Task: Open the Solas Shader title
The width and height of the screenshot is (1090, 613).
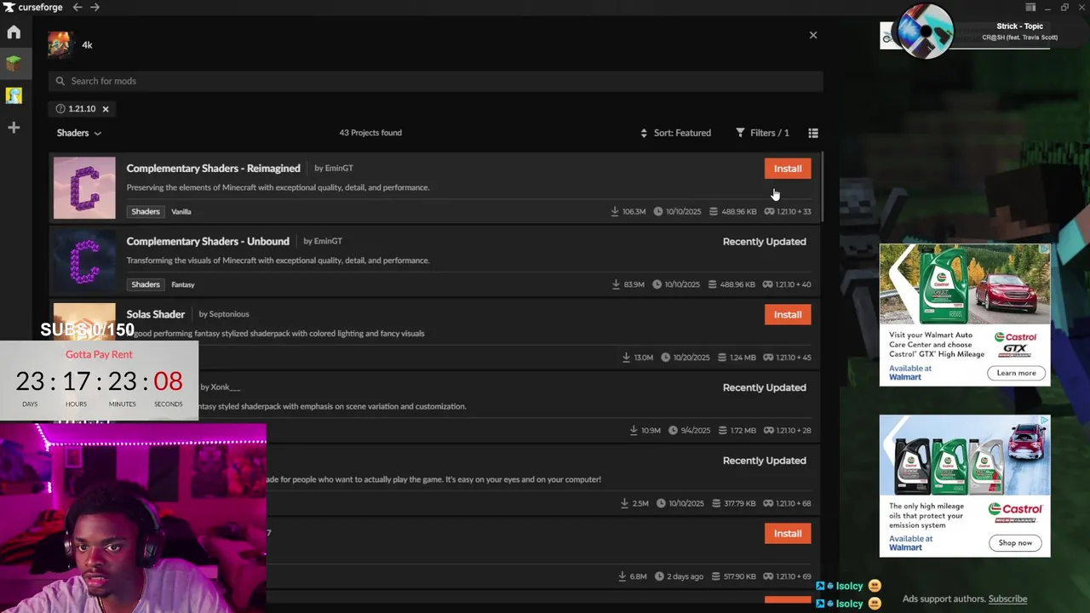Action: (x=156, y=314)
